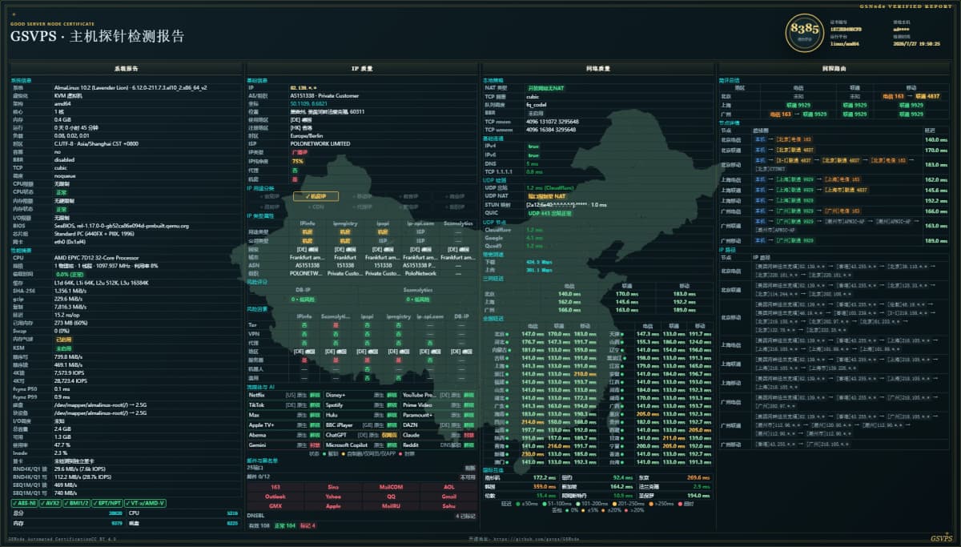
Task: Select the KVM virtualization value
Action: (67, 95)
